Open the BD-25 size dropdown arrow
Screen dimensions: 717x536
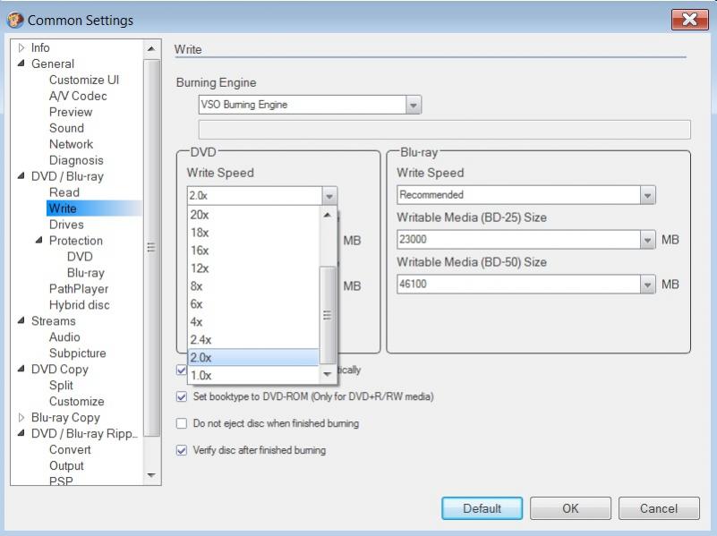647,240
